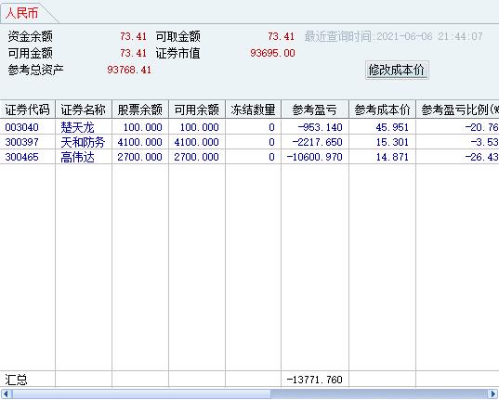
Task: Click the horizontal scrollbar thumb
Action: pyautogui.click(x=140, y=394)
